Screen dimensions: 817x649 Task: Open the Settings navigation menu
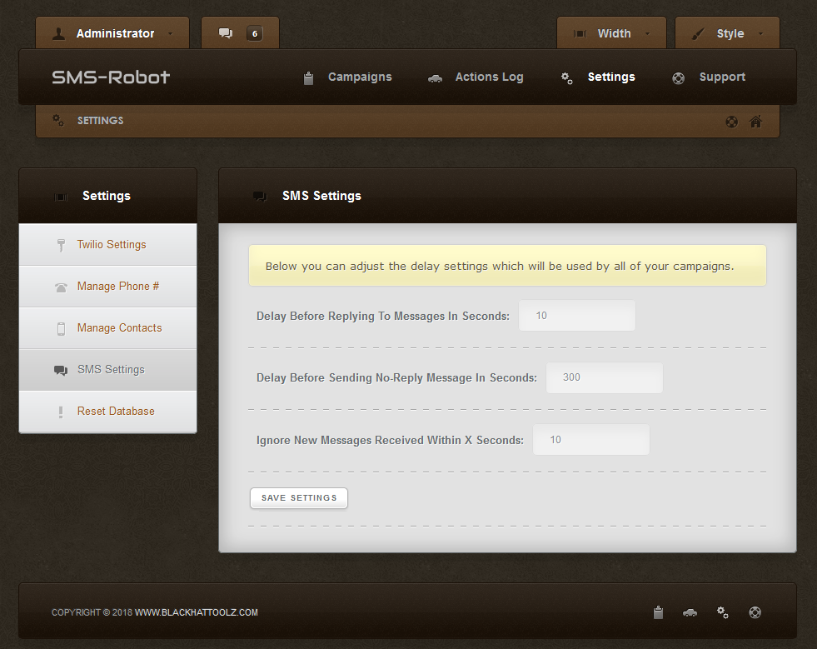click(611, 77)
